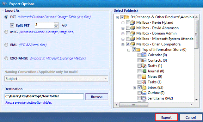Click the Inbox folder icon
The height and width of the screenshot is (122, 203).
point(144,88)
